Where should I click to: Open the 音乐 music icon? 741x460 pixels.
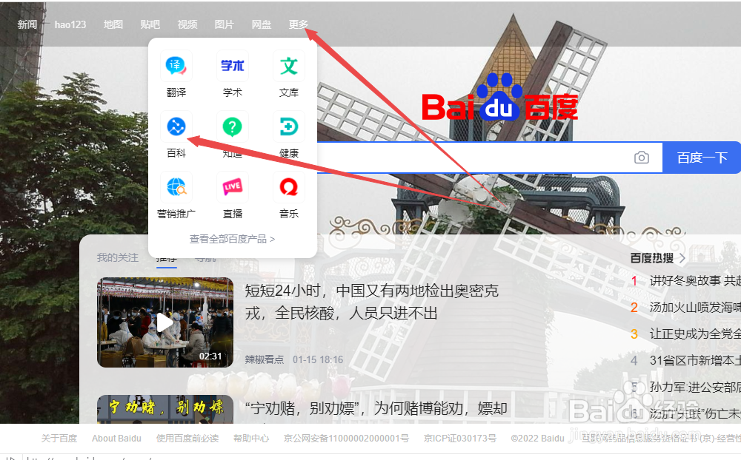click(289, 187)
